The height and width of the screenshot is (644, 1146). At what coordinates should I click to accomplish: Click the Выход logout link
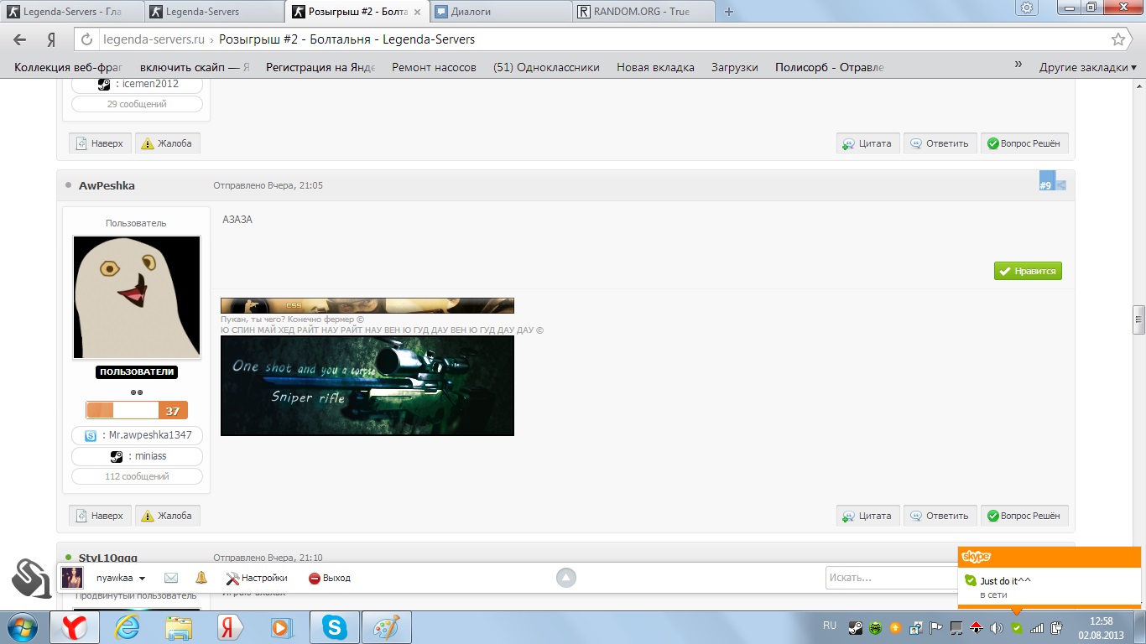[x=330, y=578]
